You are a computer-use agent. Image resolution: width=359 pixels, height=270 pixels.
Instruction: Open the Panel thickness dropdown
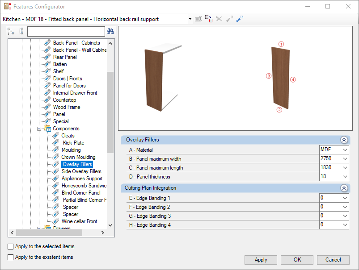pyautogui.click(x=345, y=176)
